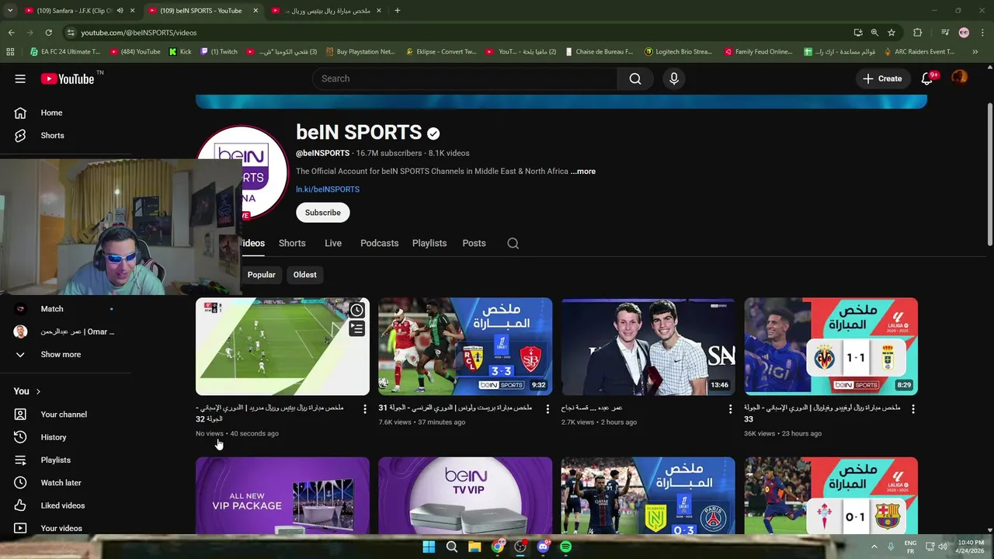
Task: Switch to the Live tab
Action: [x=333, y=243]
